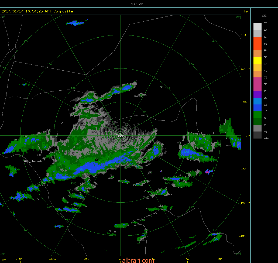Image resolution: width=278 pixels, height=263 pixels.
Task: Click legend value 66
Action: [x=266, y=30]
